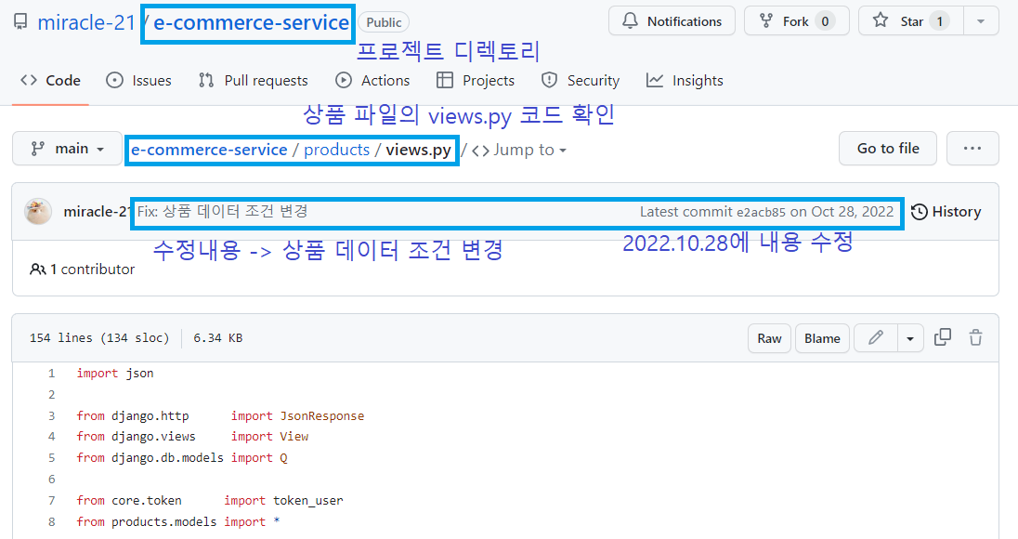Image resolution: width=1018 pixels, height=539 pixels.
Task: Open commit hash e2acb85
Action: click(761, 213)
